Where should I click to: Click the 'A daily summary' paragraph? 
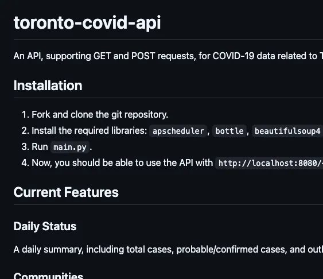[168, 250]
